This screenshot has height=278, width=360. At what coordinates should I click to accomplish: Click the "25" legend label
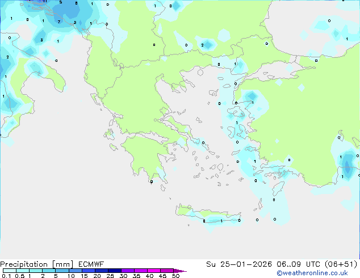pyautogui.click(x=110, y=276)
